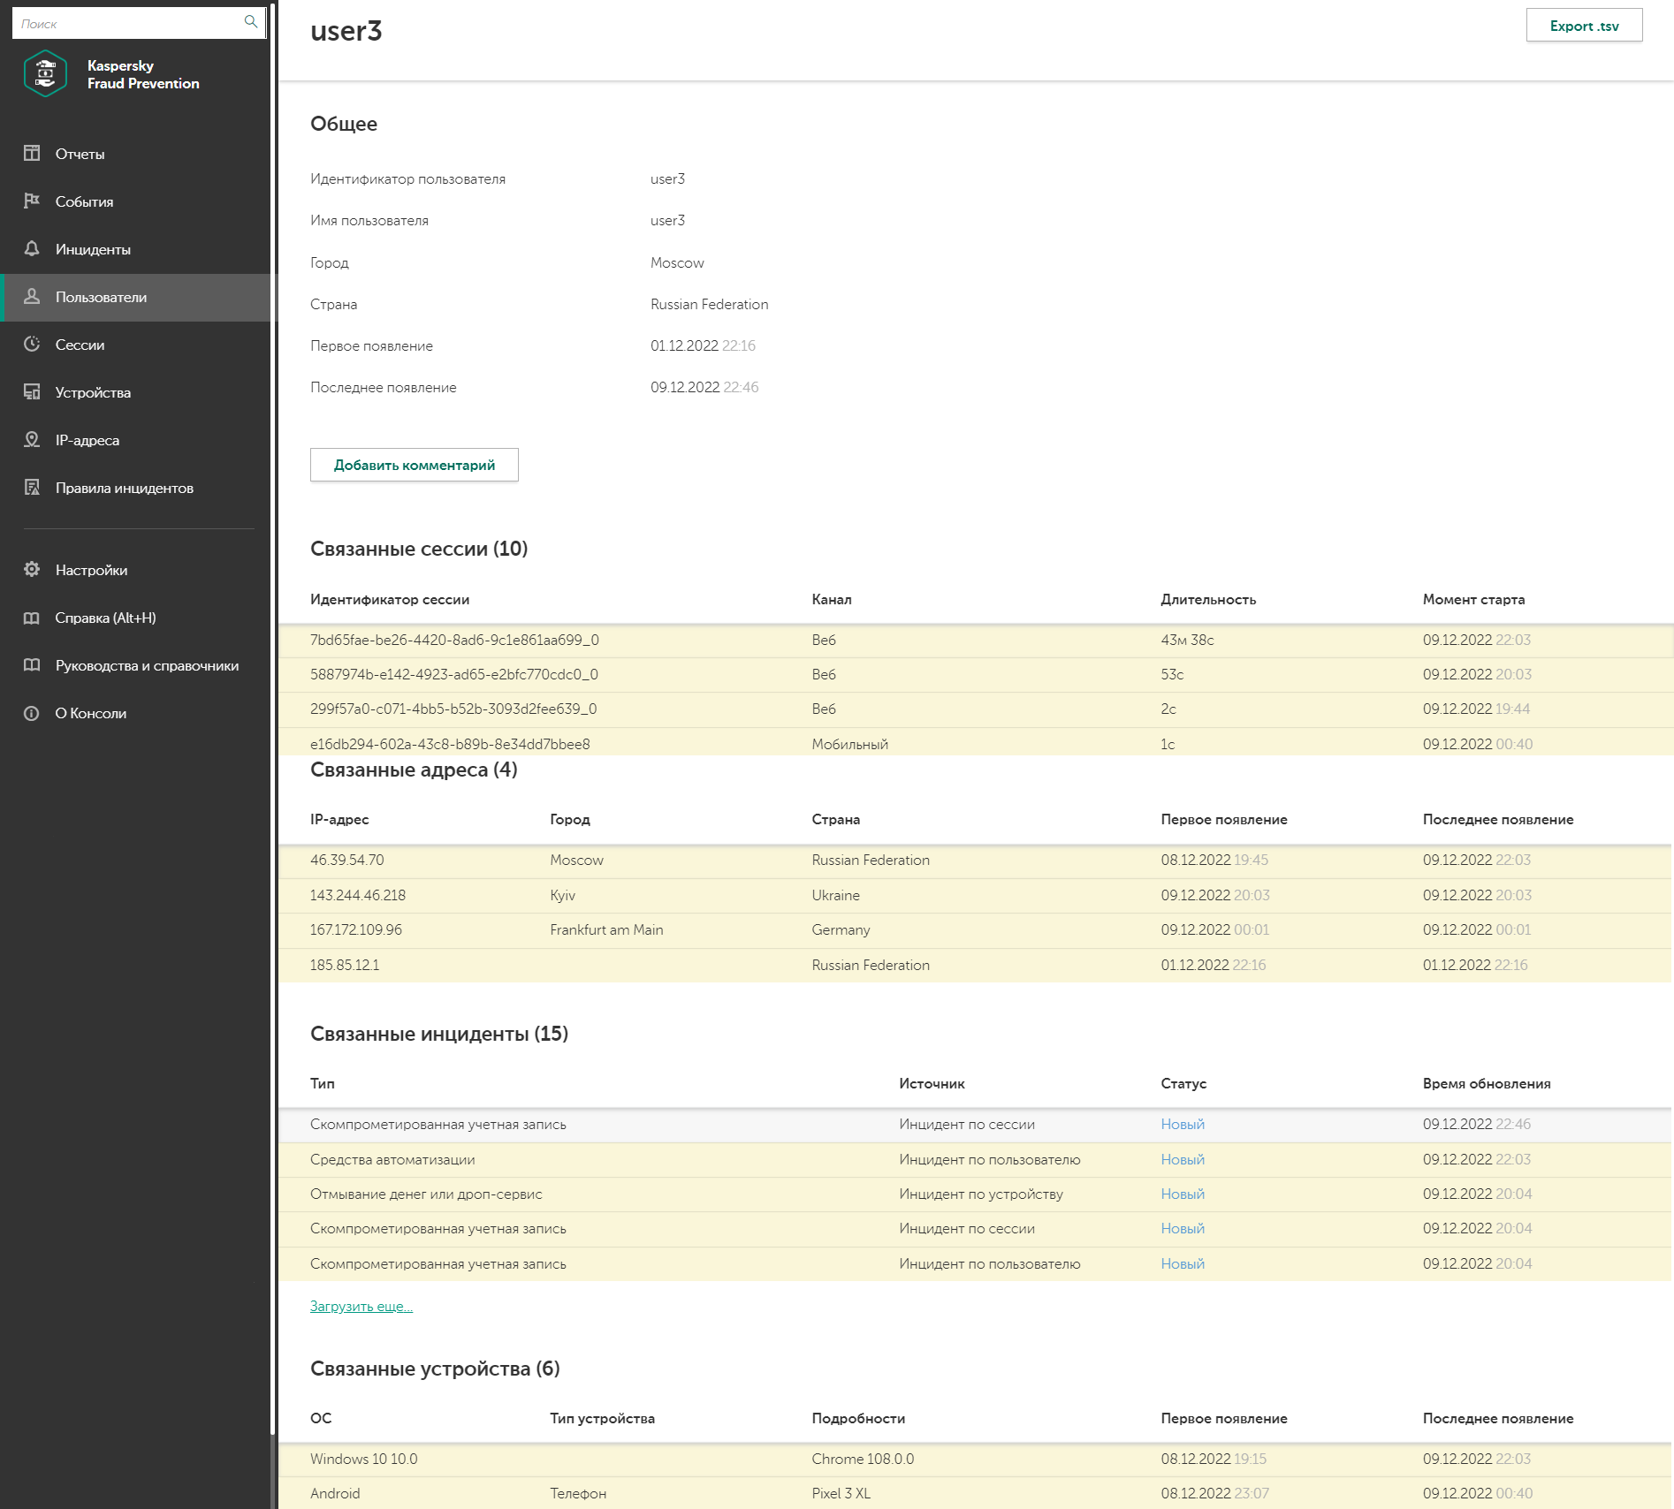The image size is (1674, 1509).
Task: Click the flag icon for События
Action: click(32, 201)
